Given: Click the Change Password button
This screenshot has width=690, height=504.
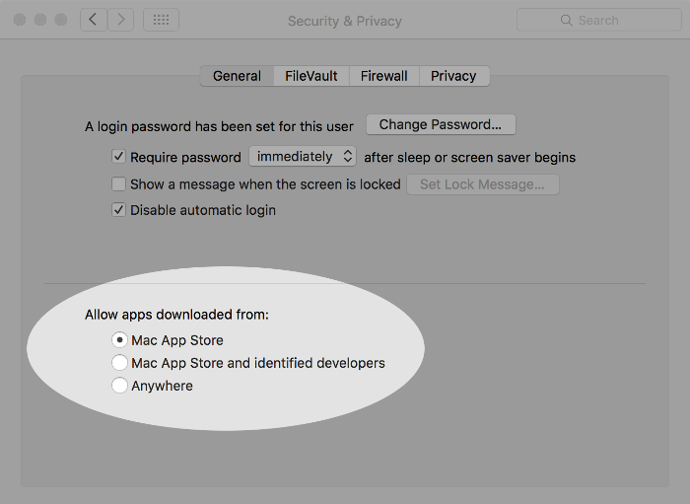Looking at the screenshot, I should click(441, 124).
